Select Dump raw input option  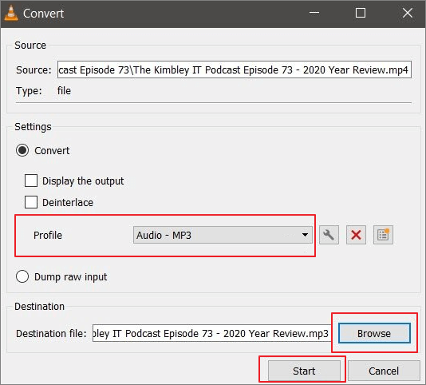[22, 276]
